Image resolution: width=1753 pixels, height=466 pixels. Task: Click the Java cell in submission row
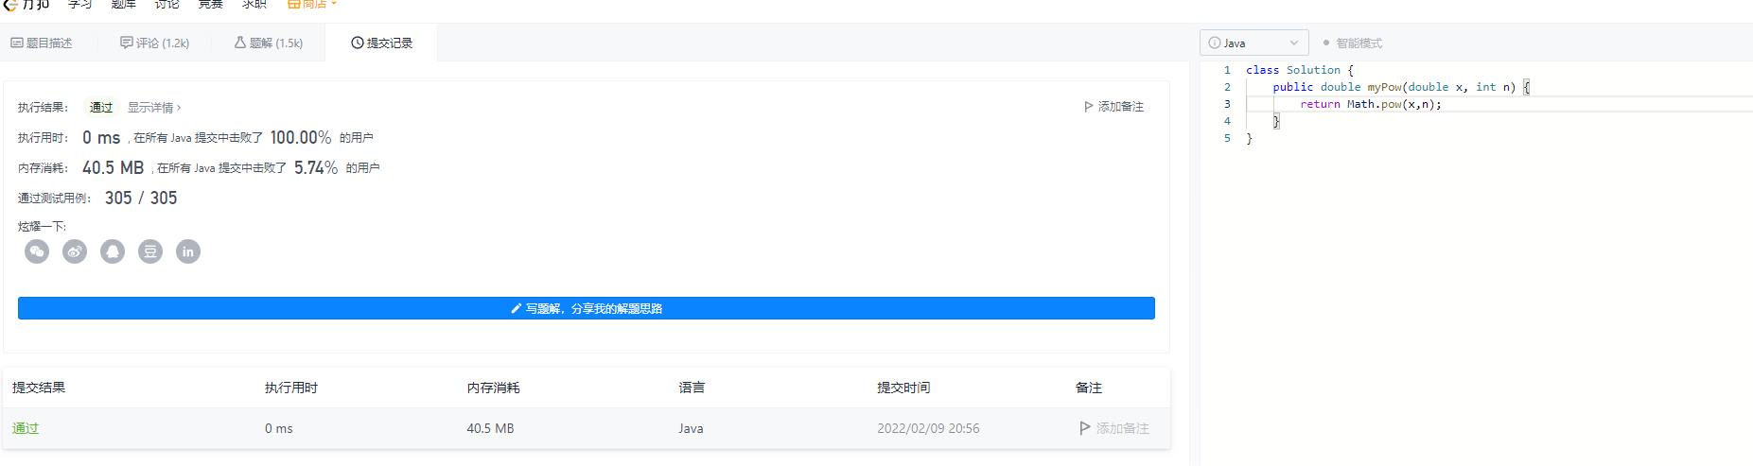click(691, 428)
